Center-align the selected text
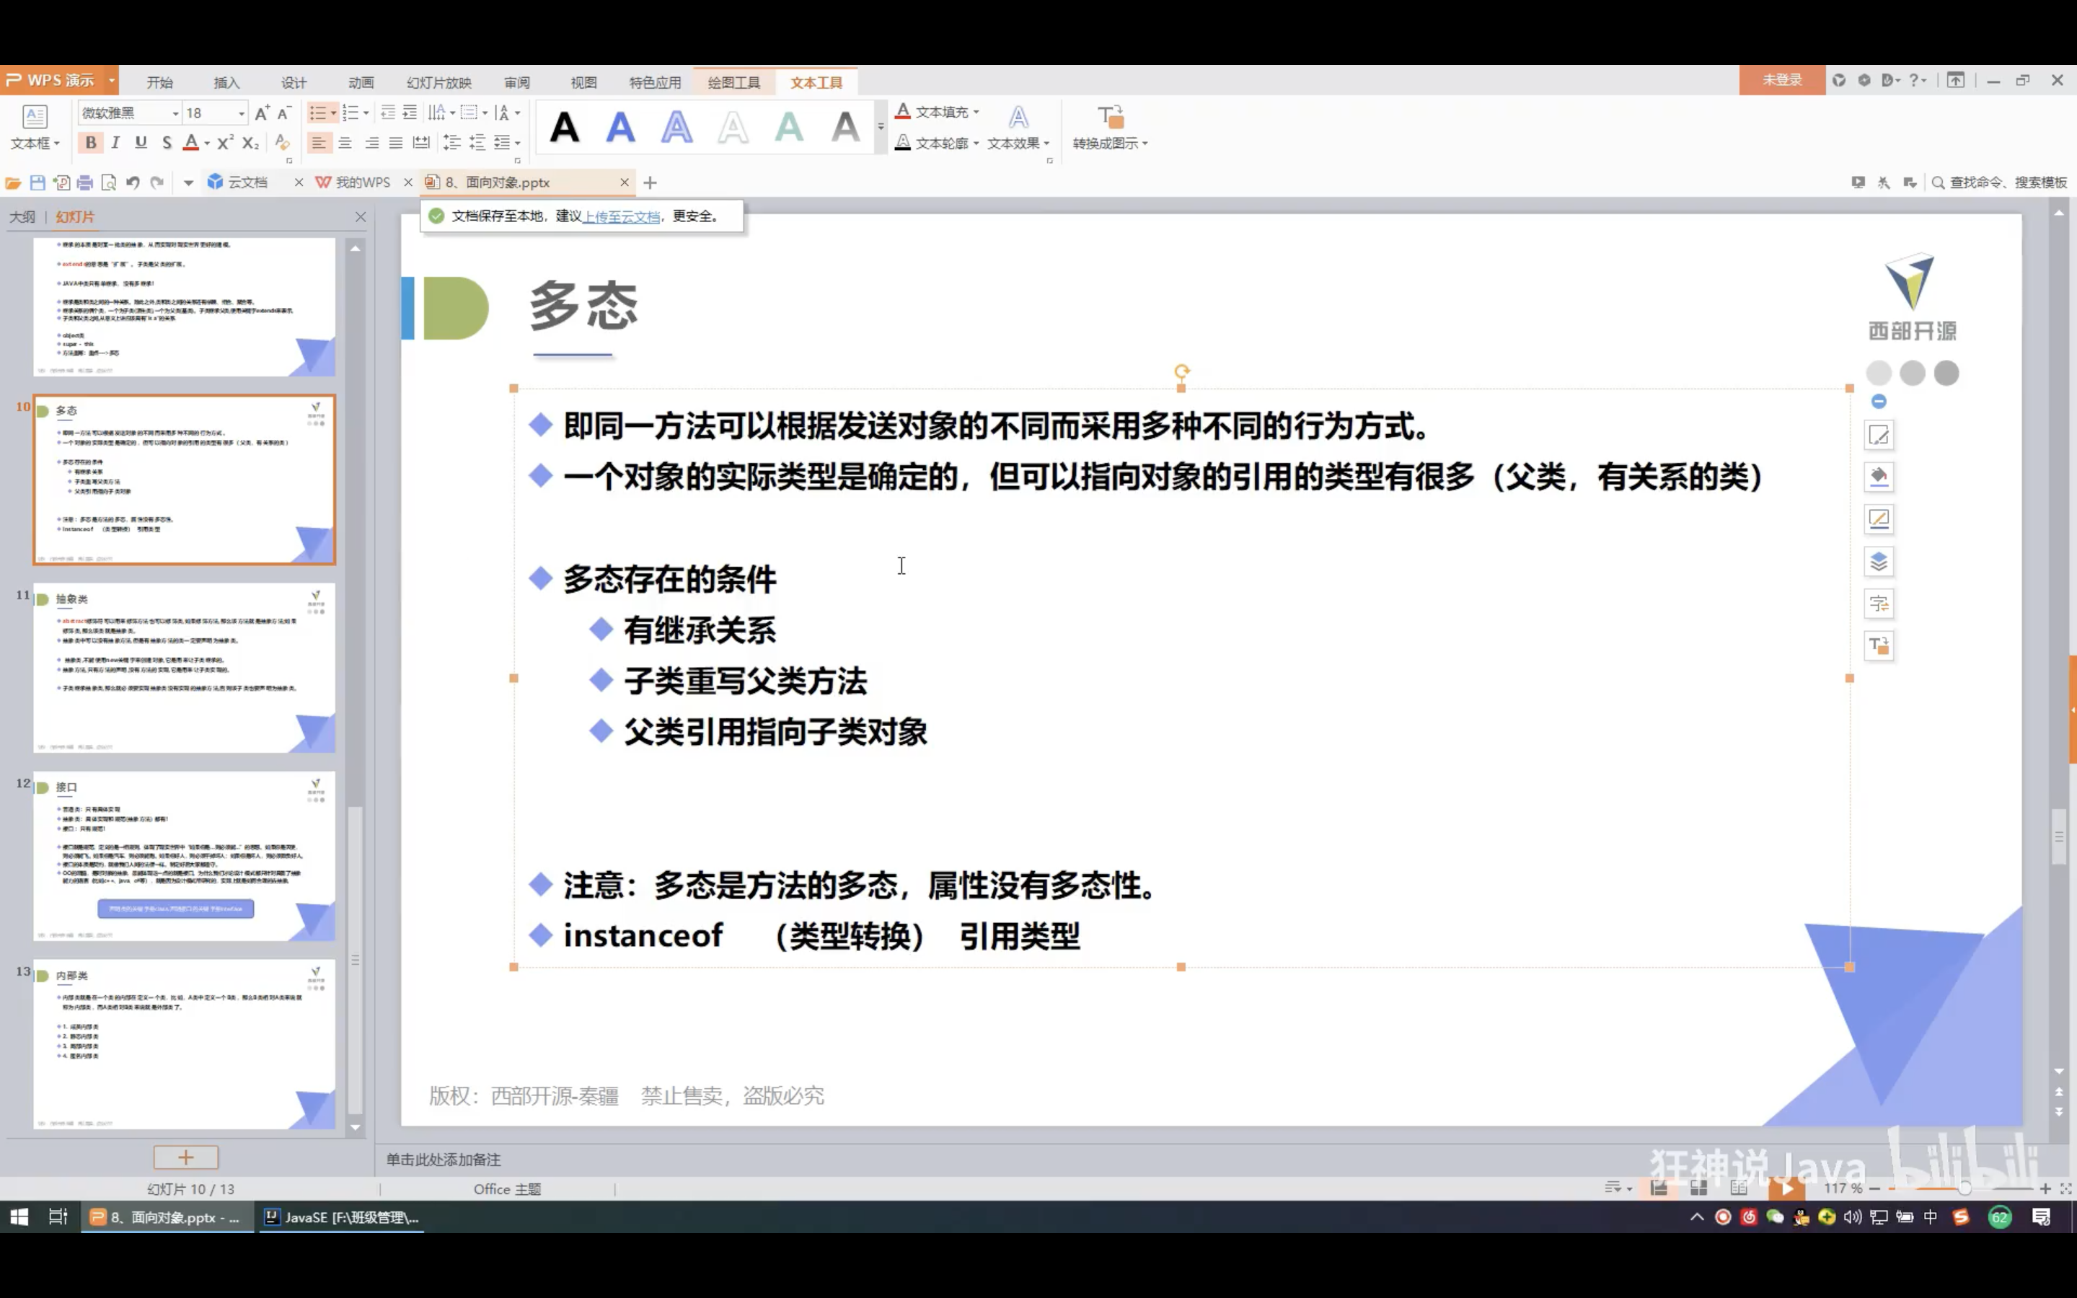The height and width of the screenshot is (1298, 2077). 345,143
